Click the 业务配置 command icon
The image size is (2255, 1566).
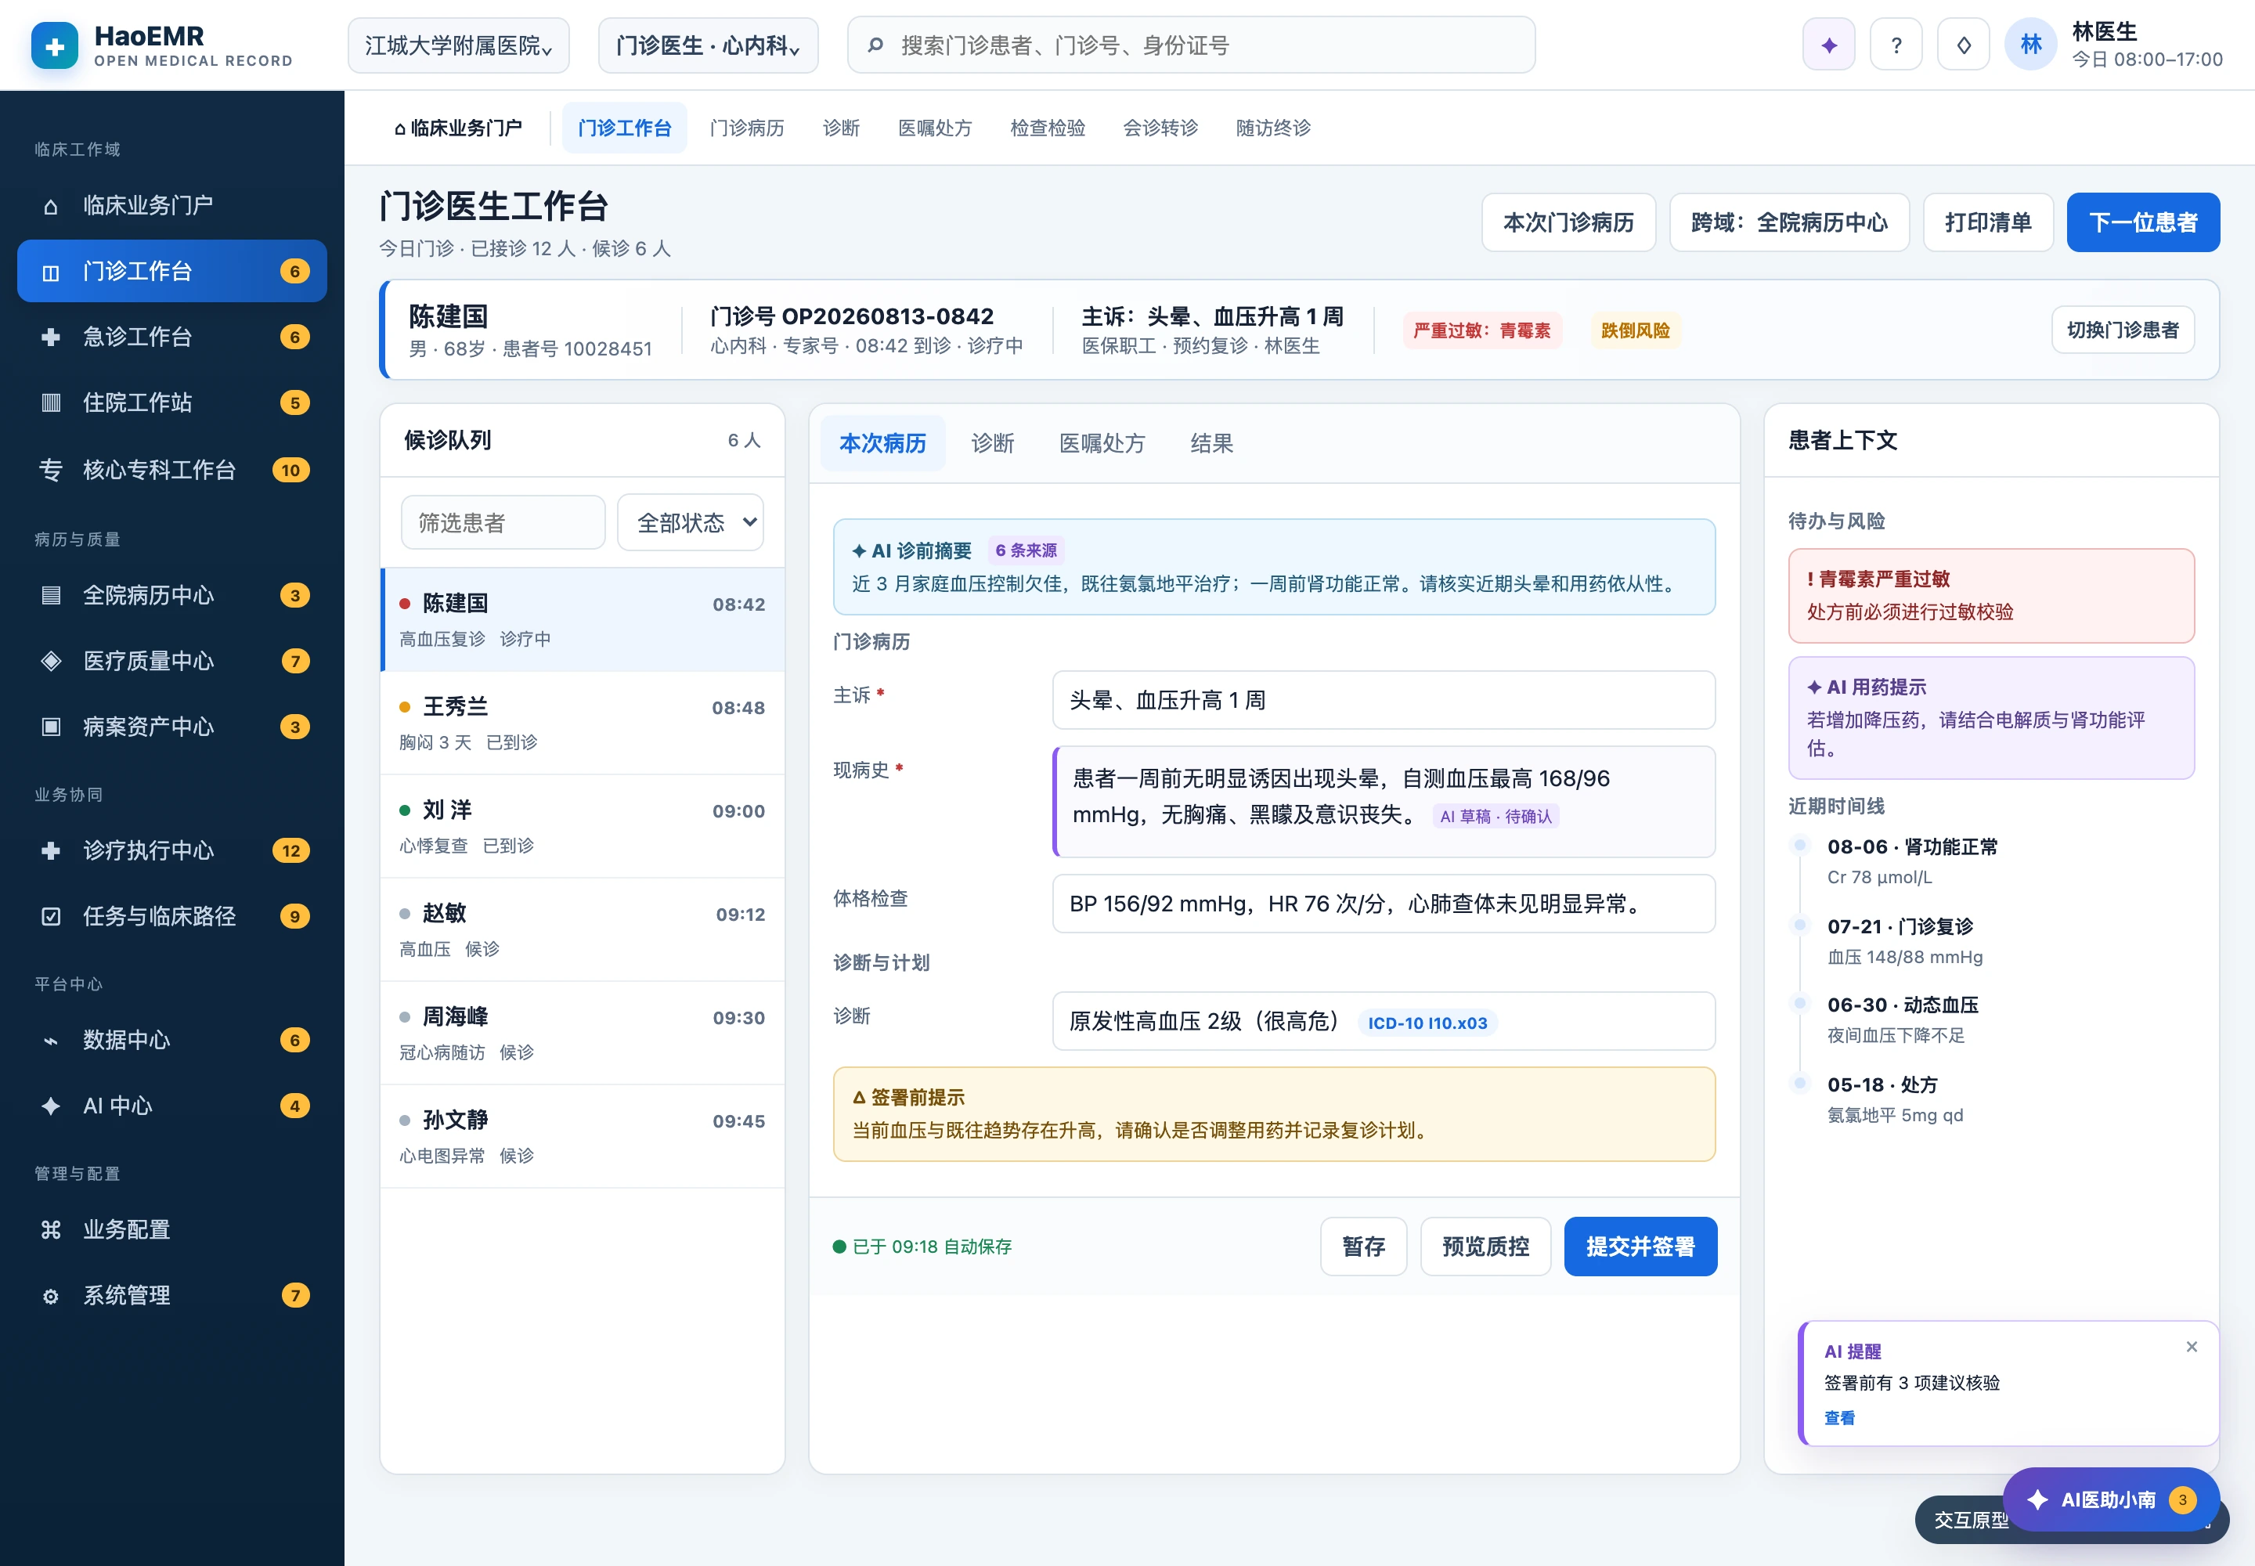tap(51, 1229)
